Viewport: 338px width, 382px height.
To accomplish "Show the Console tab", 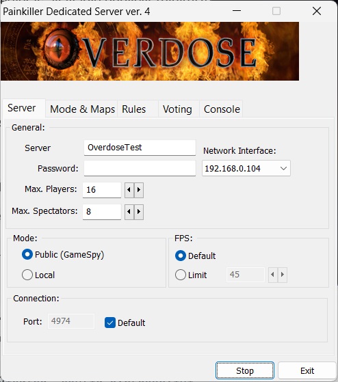I will [x=221, y=109].
